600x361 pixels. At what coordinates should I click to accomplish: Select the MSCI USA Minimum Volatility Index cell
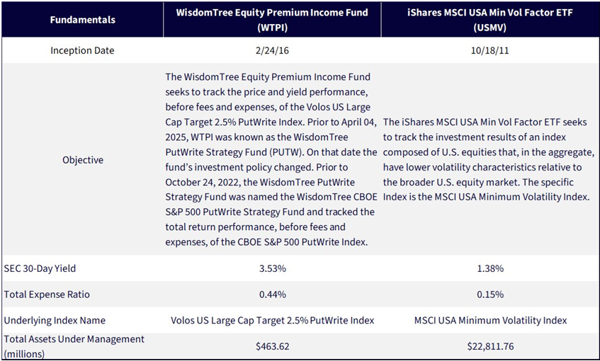coord(490,321)
